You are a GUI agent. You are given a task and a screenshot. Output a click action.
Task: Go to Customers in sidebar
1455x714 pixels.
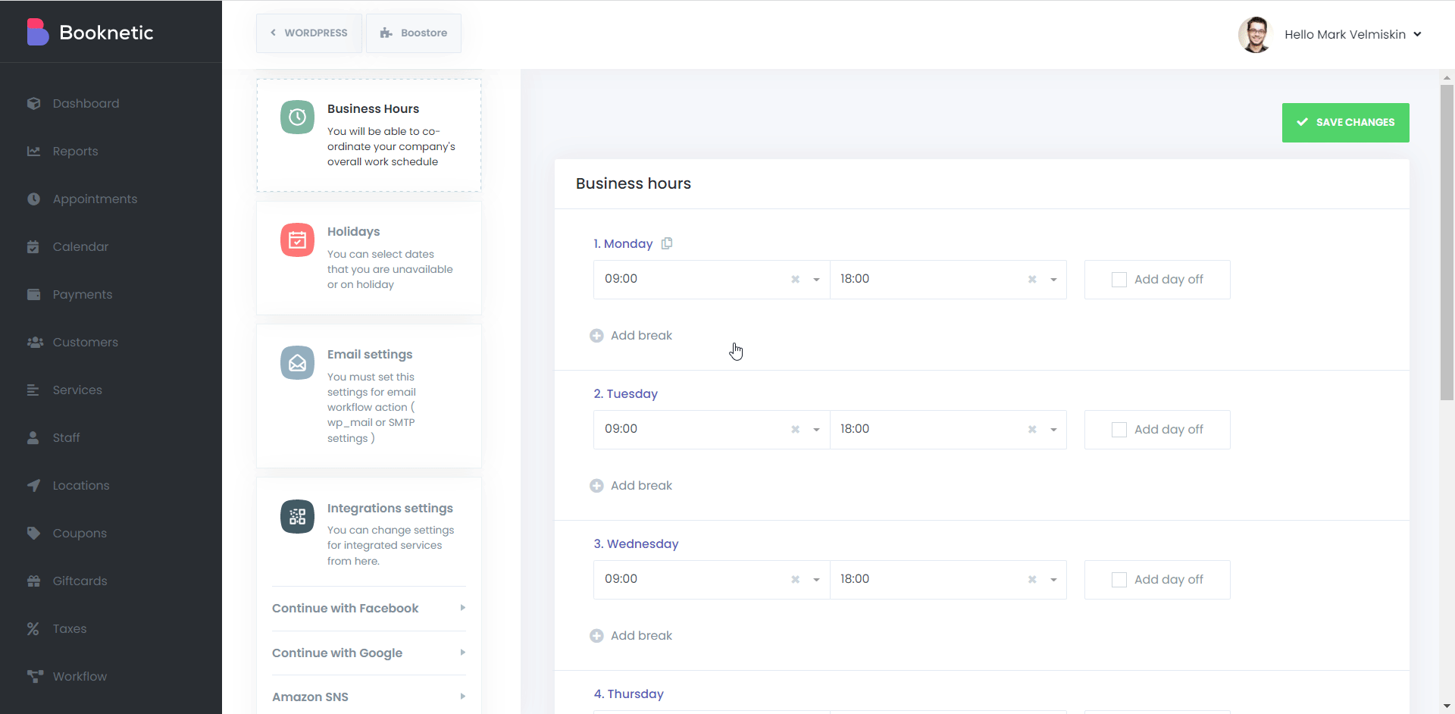[x=85, y=342]
